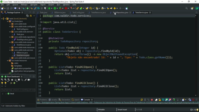Toggle Scroll Lock in Console toolbar

click(160, 100)
